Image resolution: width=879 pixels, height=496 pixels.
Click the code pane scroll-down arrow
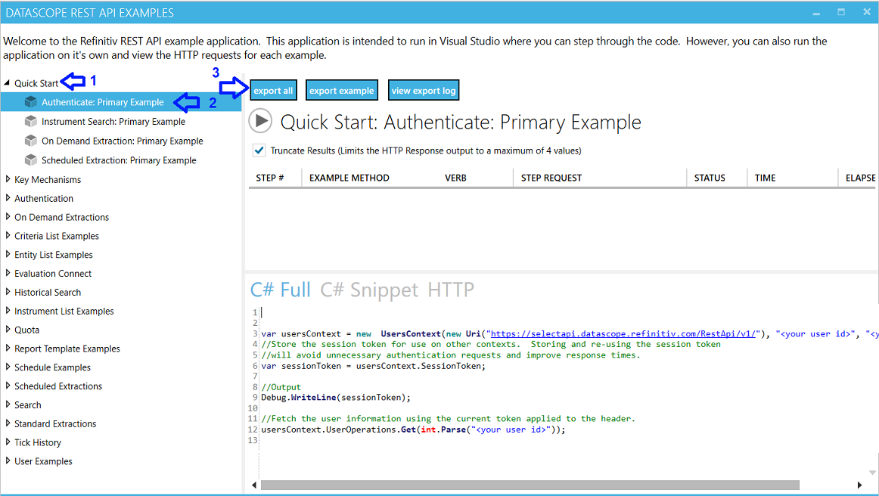[x=872, y=473]
